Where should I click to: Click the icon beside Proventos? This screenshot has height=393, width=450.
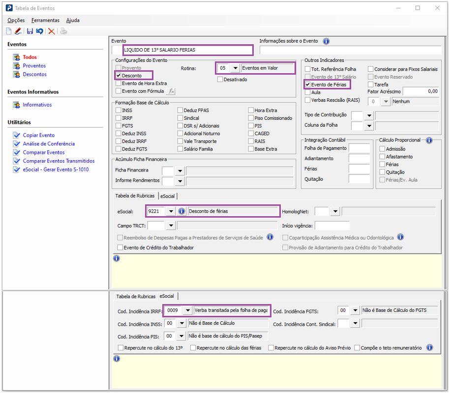(x=17, y=66)
